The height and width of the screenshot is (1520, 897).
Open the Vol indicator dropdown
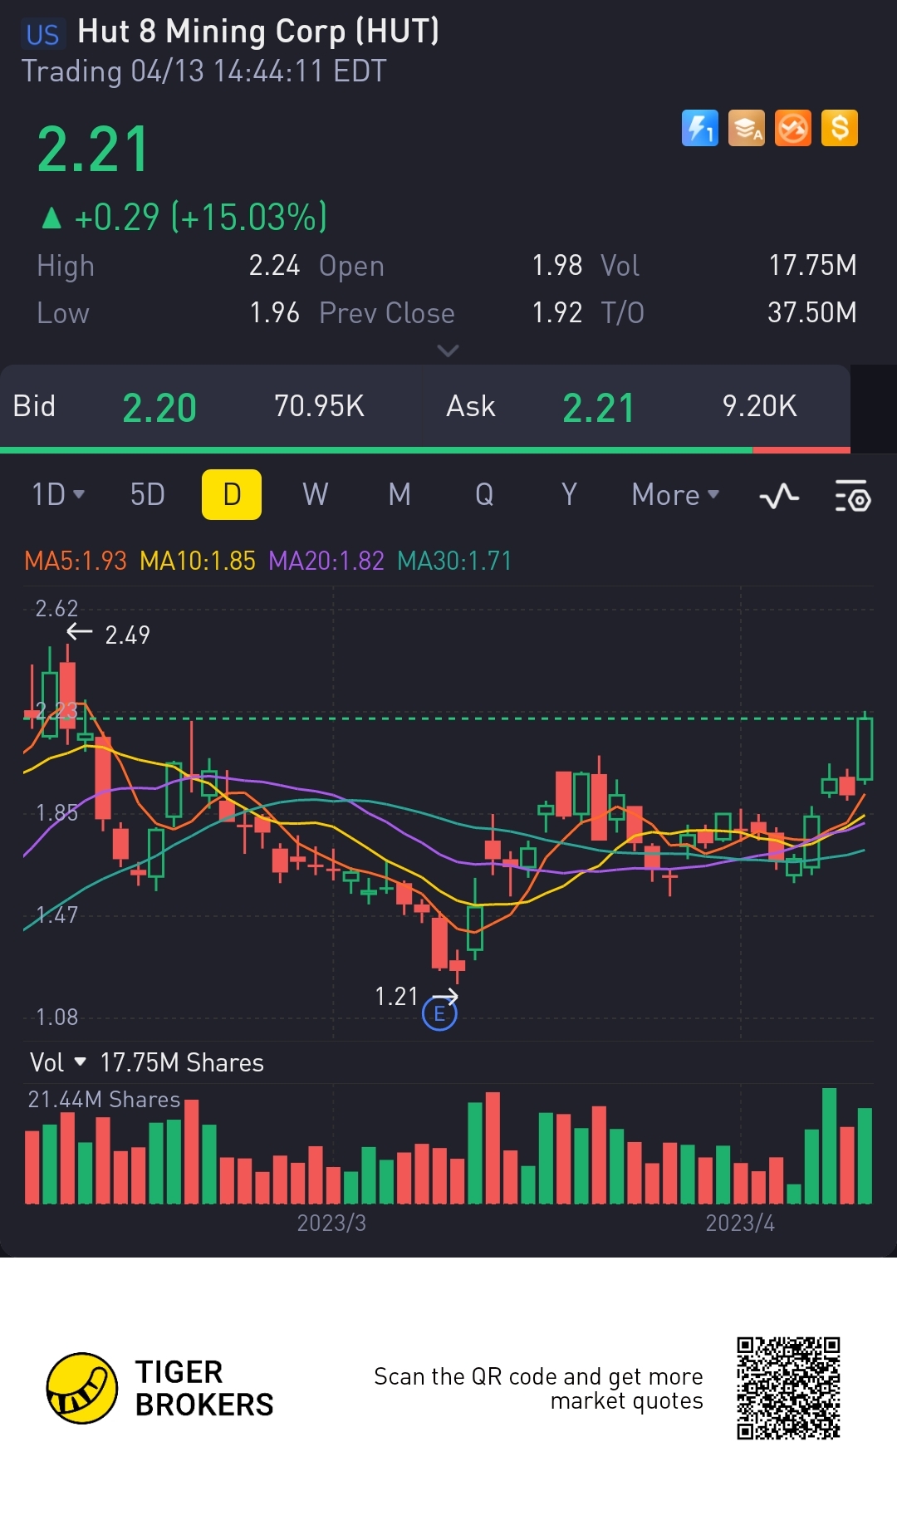coord(57,1062)
